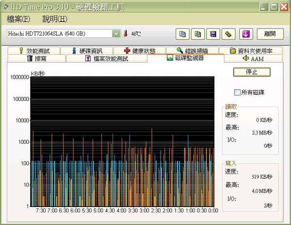
Task: Open the 檔案(F) menu
Action: tap(18, 19)
